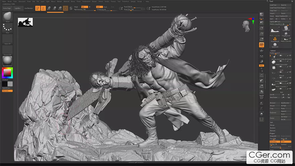Activate Edit mode button in top shelf

coord(38,8)
